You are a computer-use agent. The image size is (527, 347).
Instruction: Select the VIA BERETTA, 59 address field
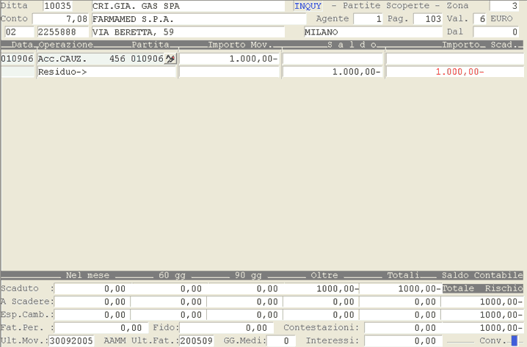pos(187,32)
